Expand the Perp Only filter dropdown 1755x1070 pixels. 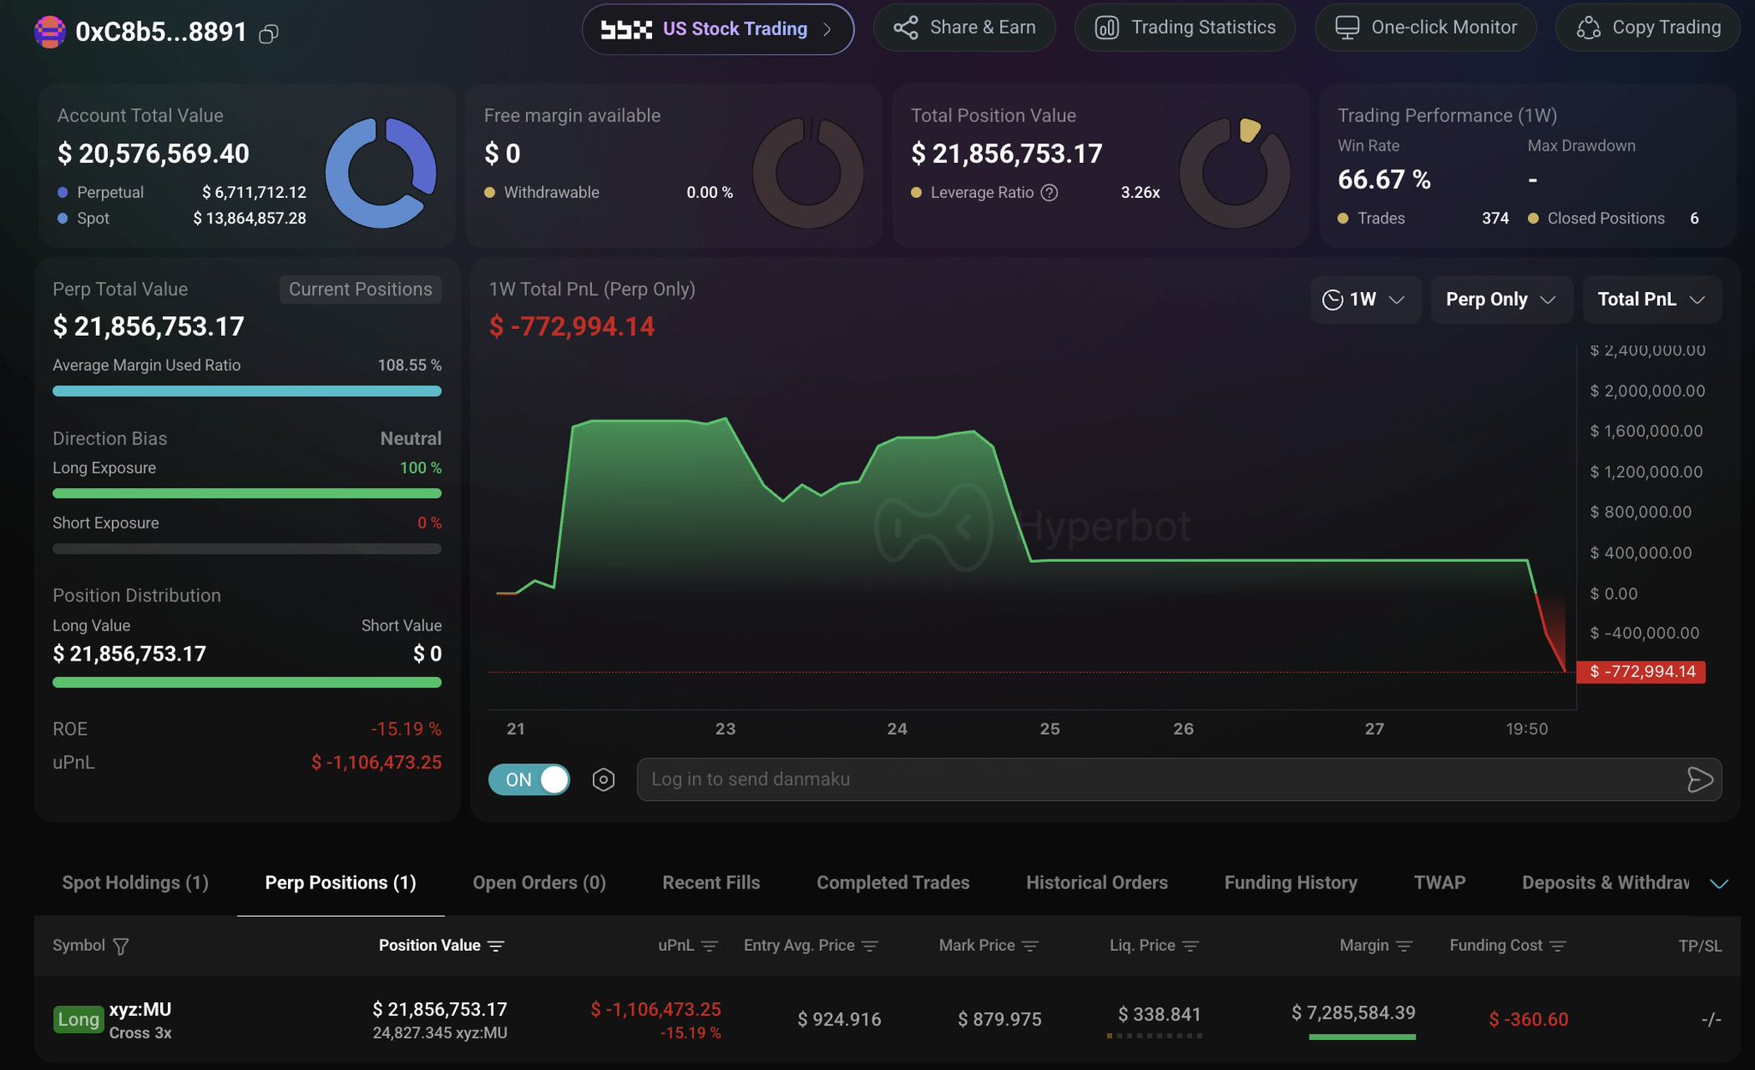coord(1501,299)
